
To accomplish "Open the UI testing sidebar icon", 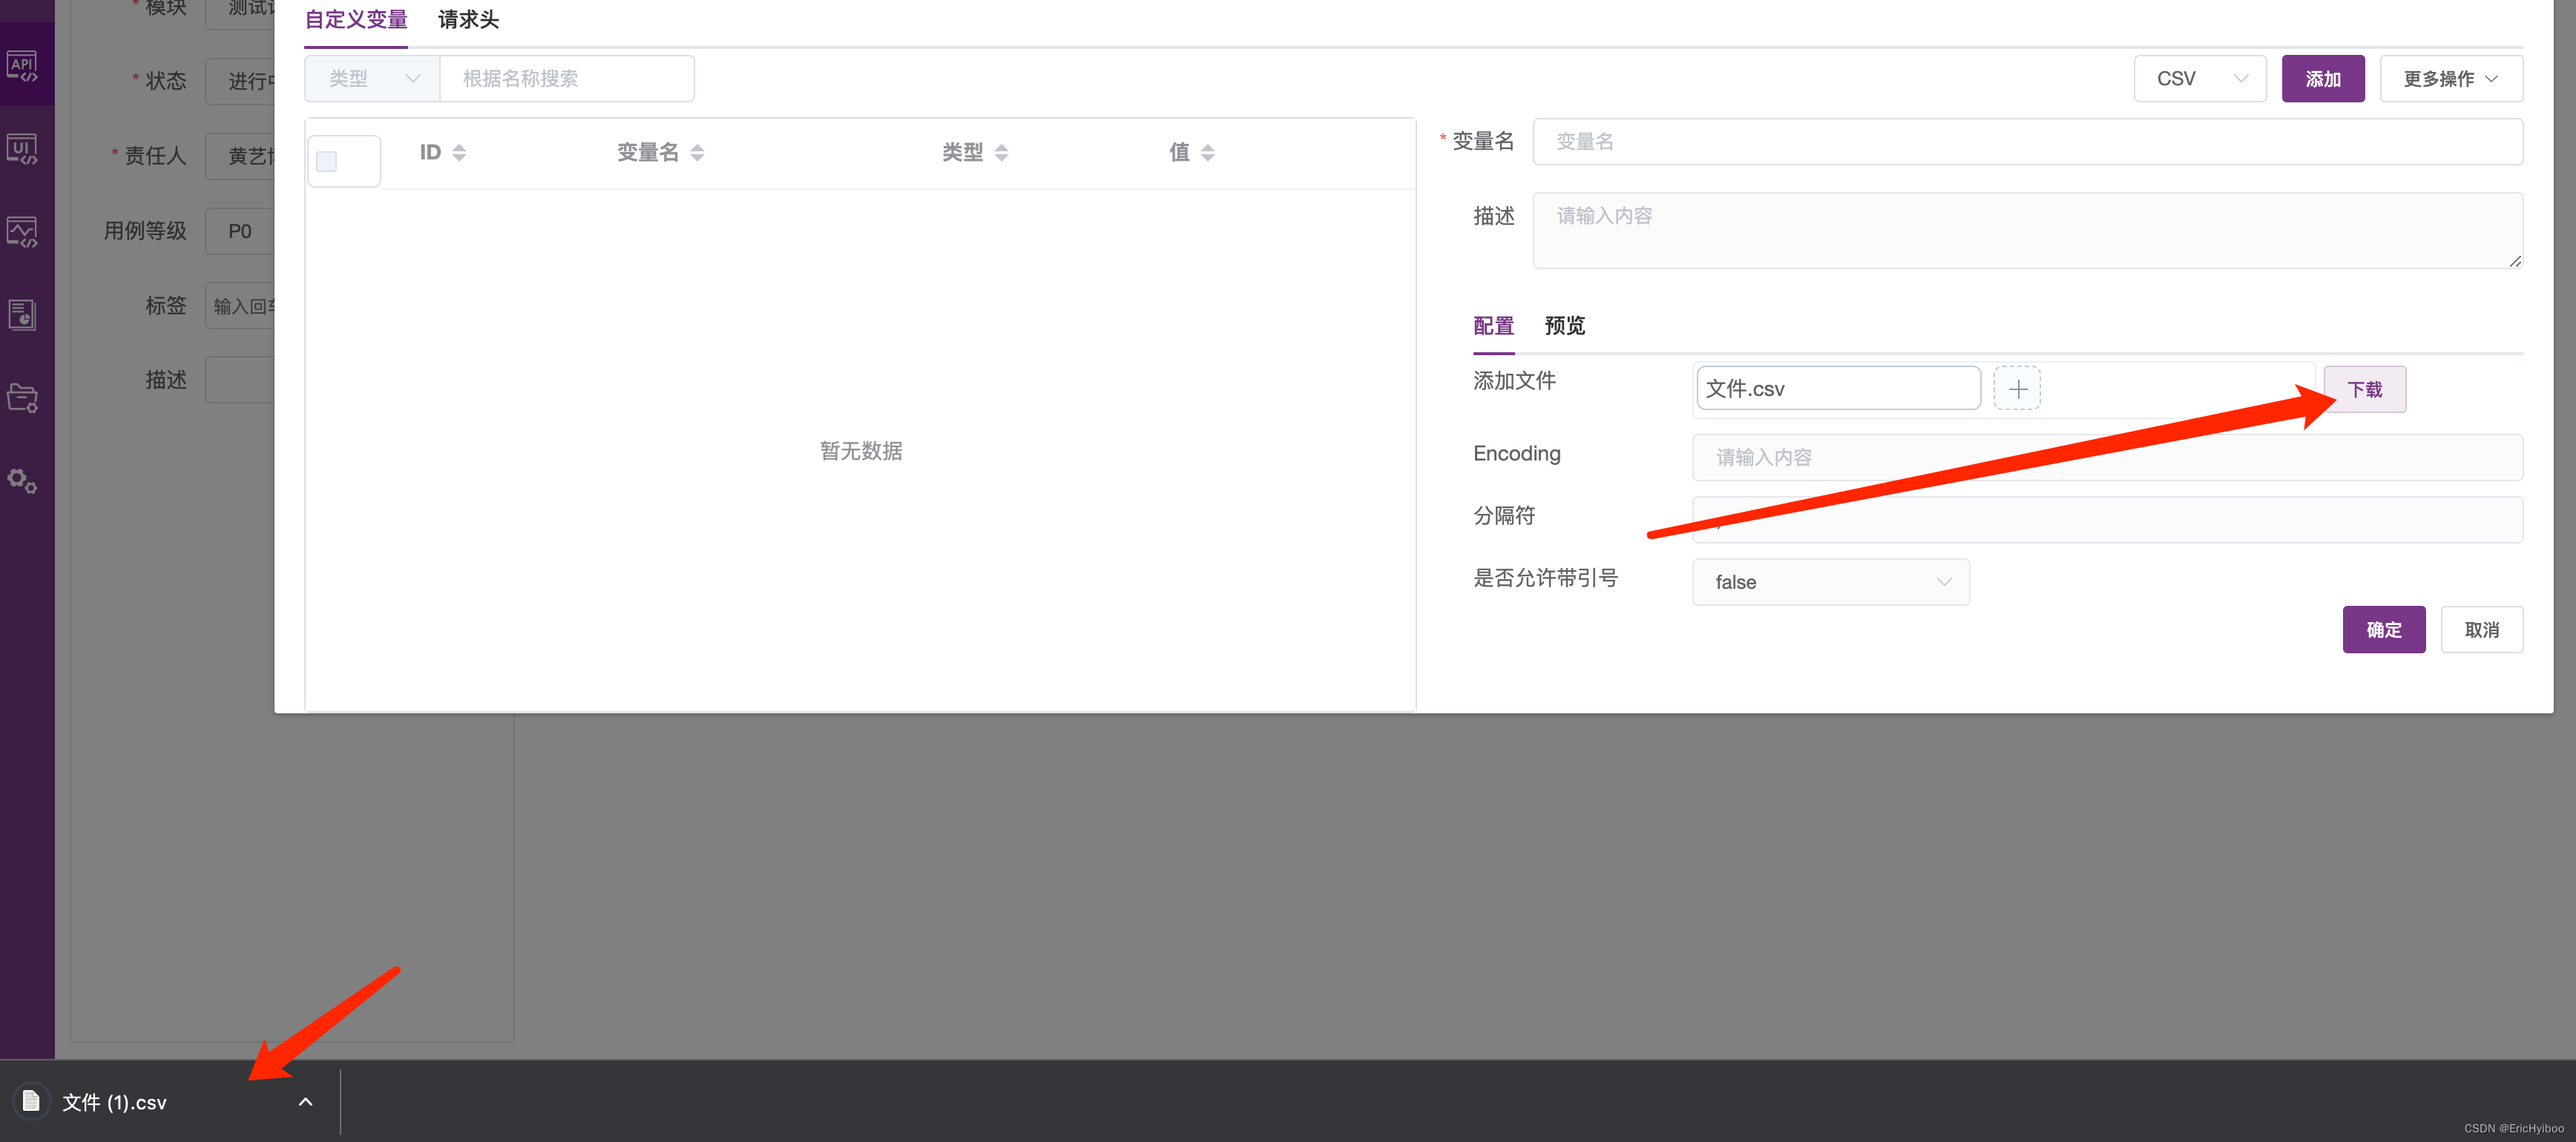I will [x=22, y=150].
